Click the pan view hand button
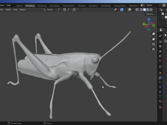 [153, 39]
